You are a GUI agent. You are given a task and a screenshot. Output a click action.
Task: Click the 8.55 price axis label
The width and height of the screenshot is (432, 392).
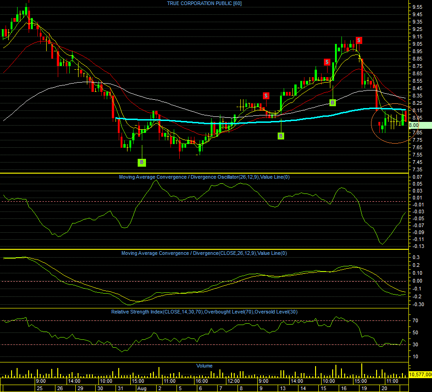[x=417, y=81]
